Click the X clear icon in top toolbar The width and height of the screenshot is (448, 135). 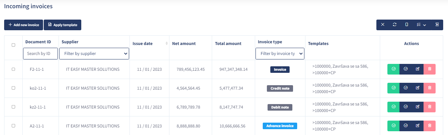383,25
